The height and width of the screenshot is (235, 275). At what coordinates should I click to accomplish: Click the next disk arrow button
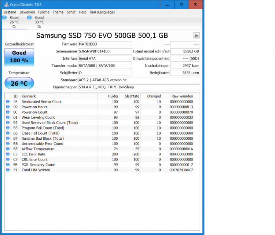click(197, 36)
